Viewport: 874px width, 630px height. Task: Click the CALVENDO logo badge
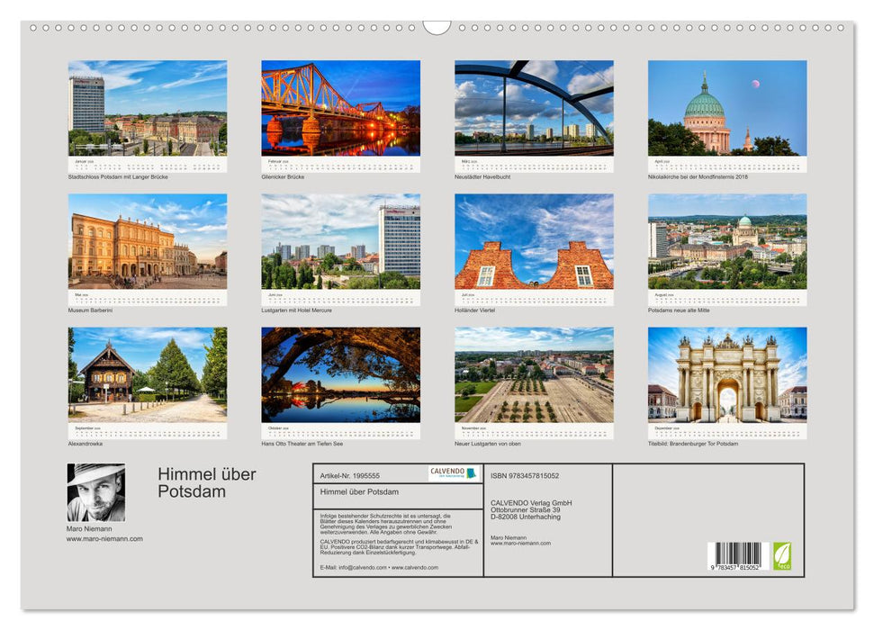point(453,473)
